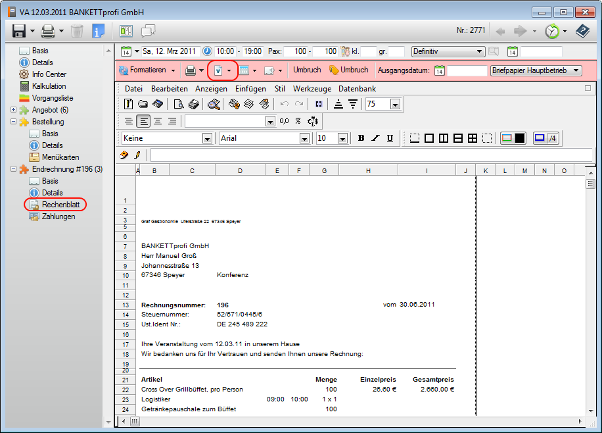
Task: Click the clock icon next to the date
Action: click(207, 51)
